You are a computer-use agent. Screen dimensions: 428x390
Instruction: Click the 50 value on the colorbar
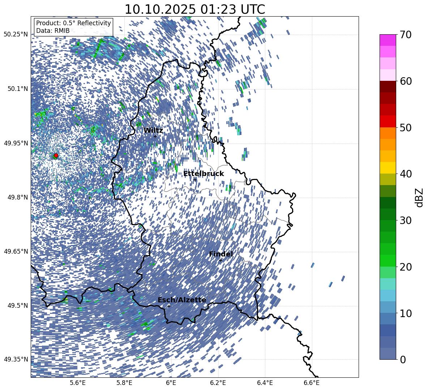point(406,127)
